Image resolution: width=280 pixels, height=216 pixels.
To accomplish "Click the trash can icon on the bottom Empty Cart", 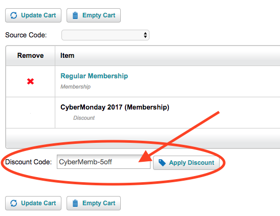I will click(x=75, y=203).
